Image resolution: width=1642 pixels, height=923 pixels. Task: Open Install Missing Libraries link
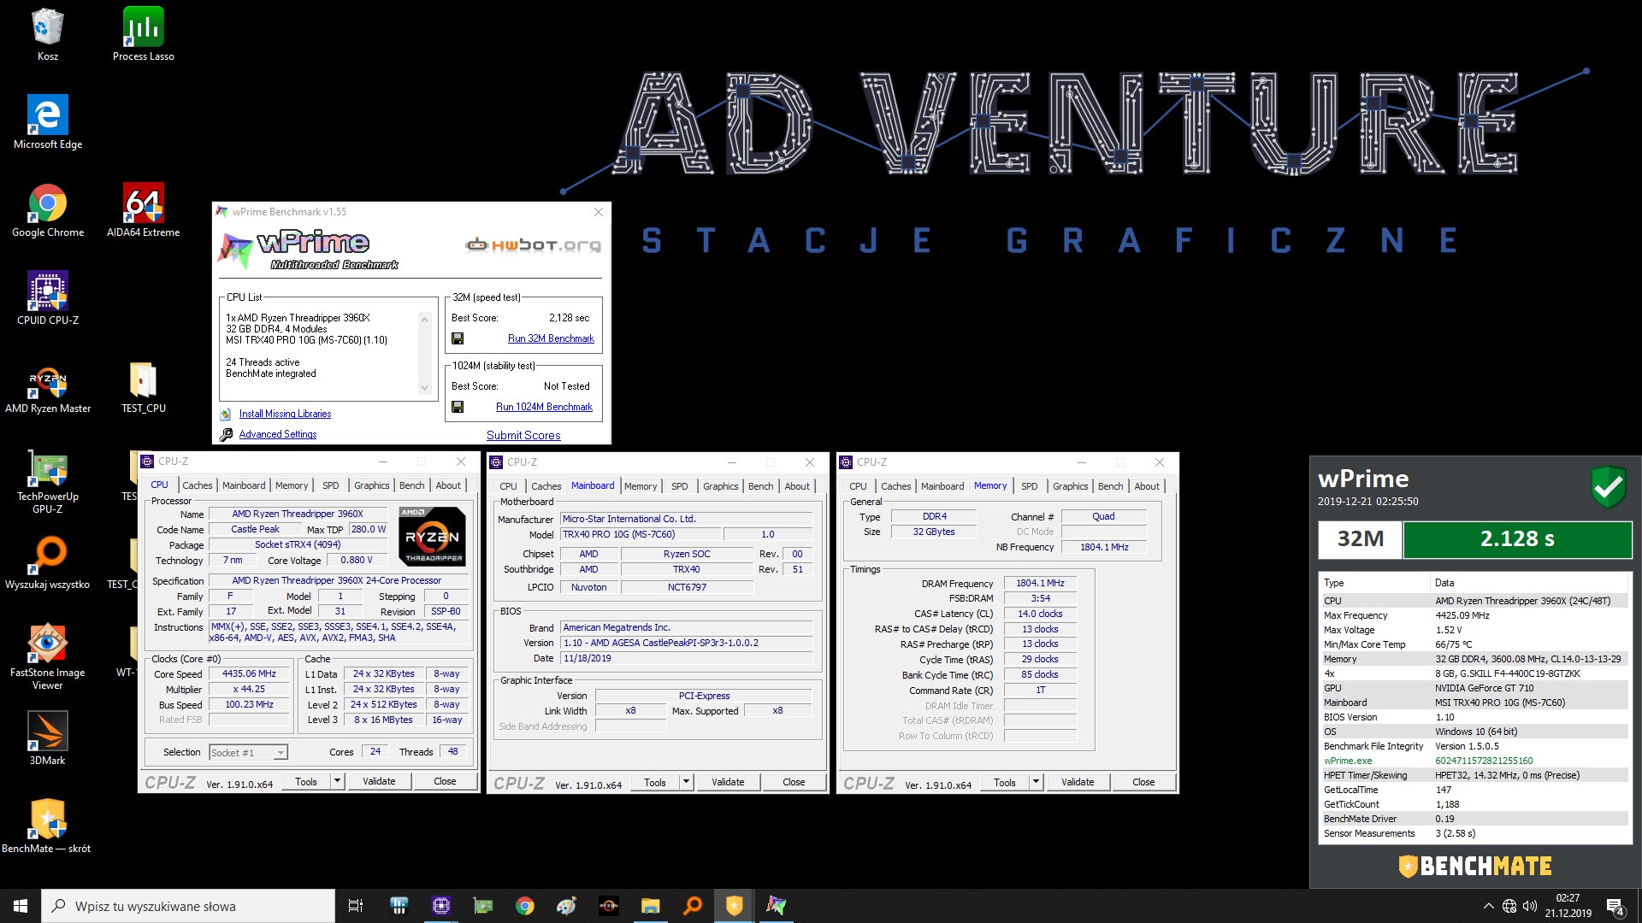[x=285, y=414]
